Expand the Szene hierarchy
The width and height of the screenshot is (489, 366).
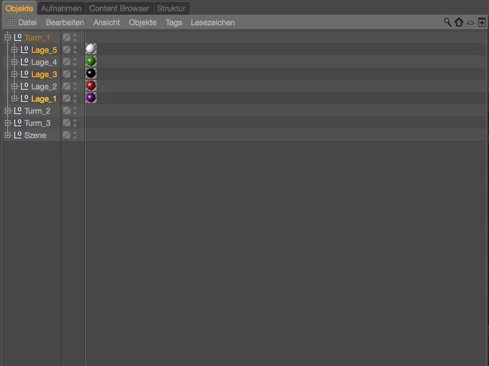(8, 135)
